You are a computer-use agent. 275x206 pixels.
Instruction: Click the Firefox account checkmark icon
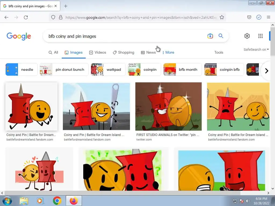[x=259, y=17]
